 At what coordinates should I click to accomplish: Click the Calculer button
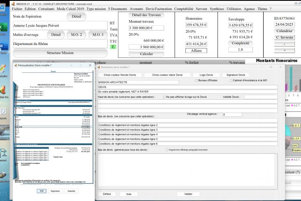[x=146, y=54]
